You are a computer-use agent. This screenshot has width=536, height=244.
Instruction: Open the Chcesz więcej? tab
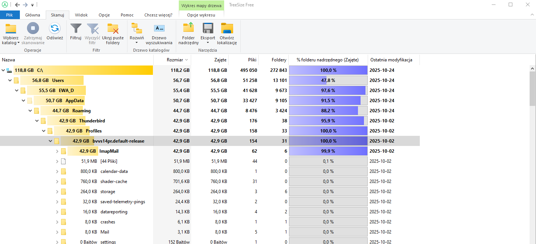tap(159, 15)
